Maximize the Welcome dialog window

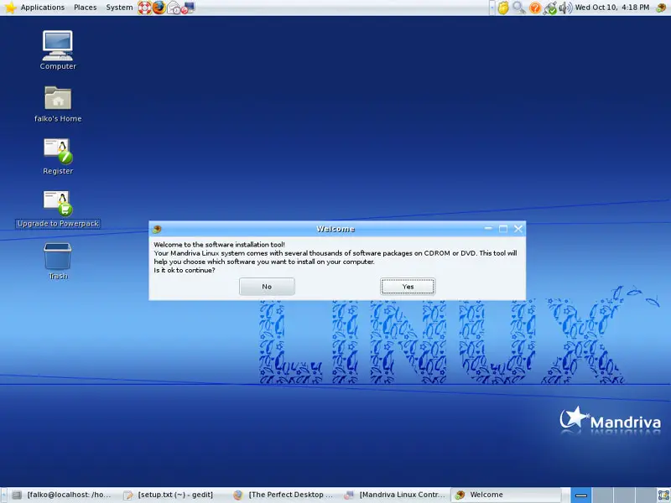pyautogui.click(x=503, y=229)
